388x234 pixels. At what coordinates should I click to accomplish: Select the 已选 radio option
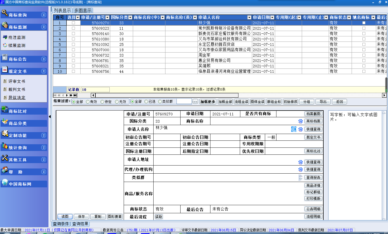[x=146, y=102]
